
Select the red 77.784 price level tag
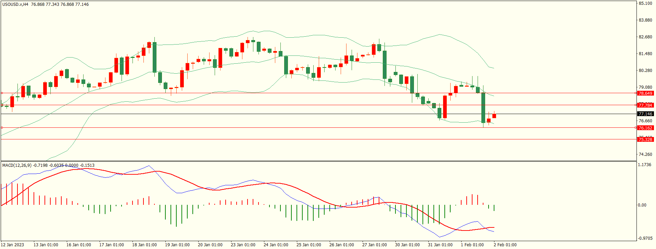(x=645, y=105)
